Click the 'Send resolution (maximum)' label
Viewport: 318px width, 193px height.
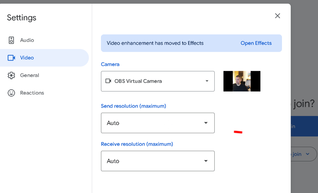[134, 106]
